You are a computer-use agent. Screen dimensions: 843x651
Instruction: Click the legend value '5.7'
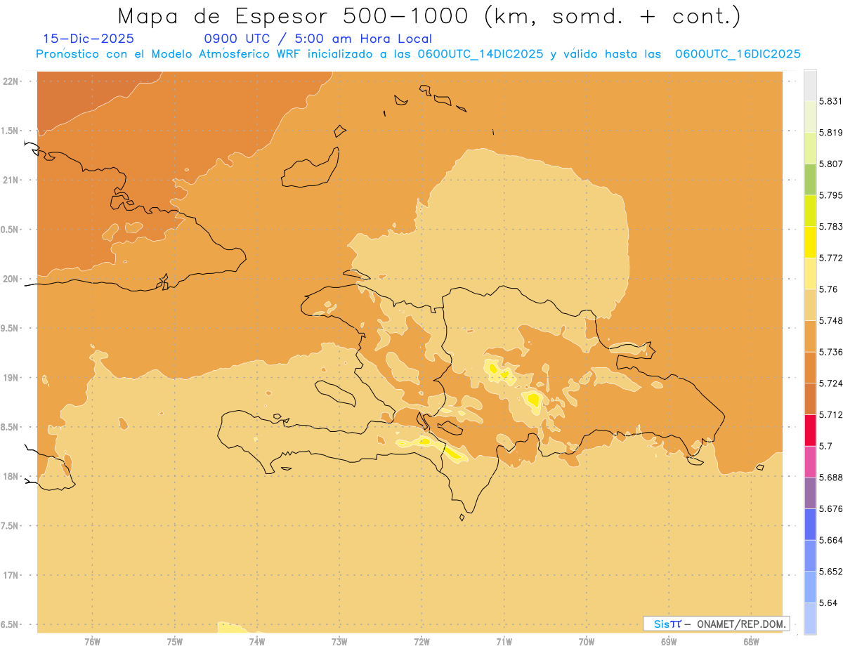825,446
